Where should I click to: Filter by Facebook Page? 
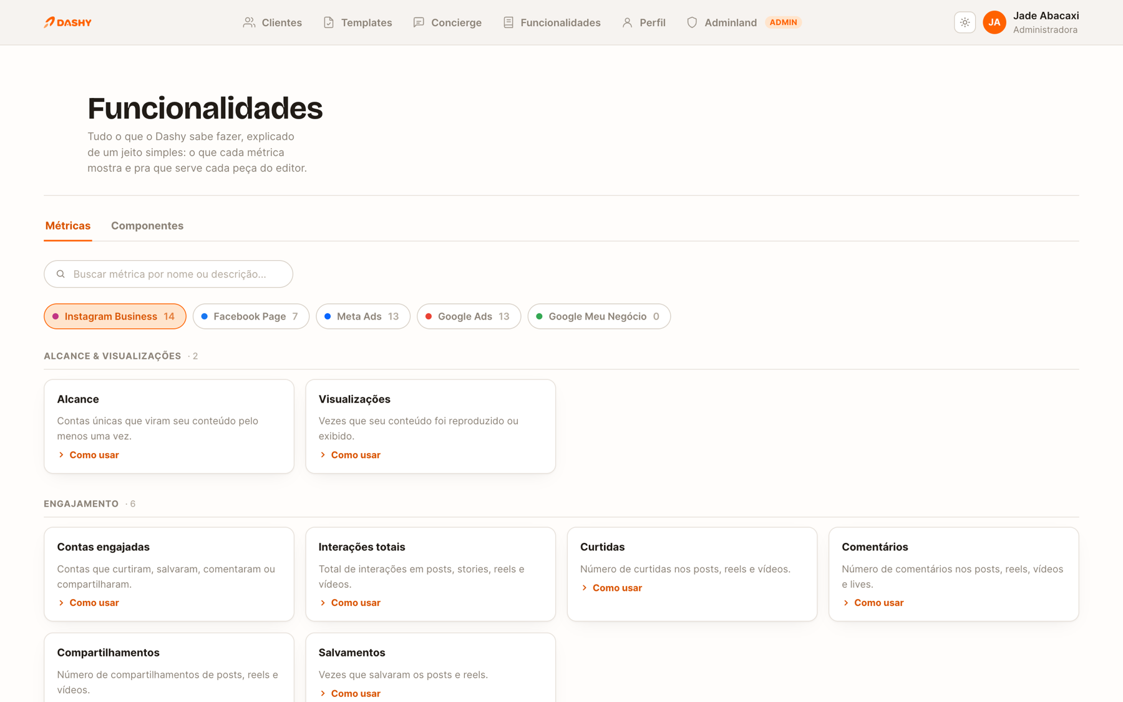tap(251, 316)
